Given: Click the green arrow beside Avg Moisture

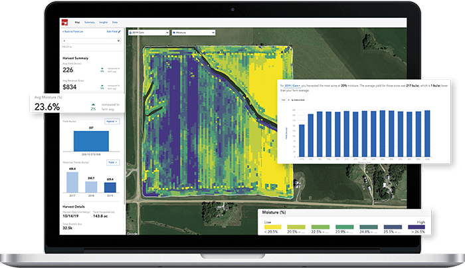Looking at the screenshot, I should pyautogui.click(x=94, y=105).
